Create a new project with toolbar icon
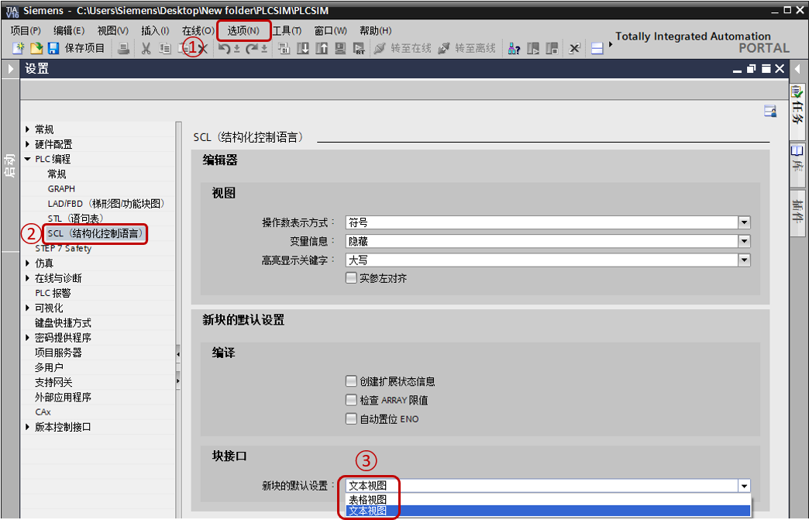Viewport: 809px width, 520px height. [19, 49]
